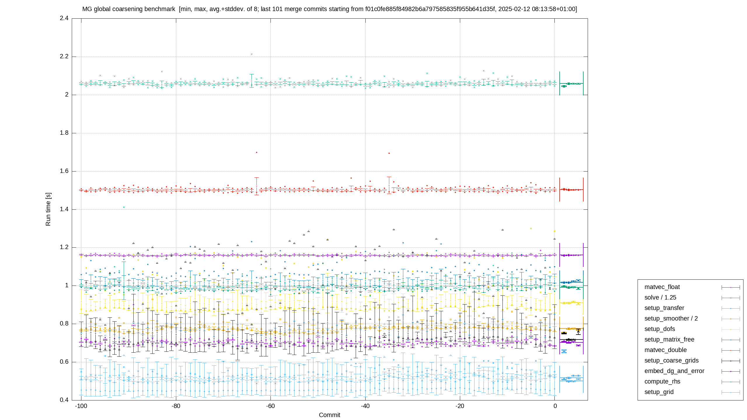This screenshot has height=420, width=747.
Task: Click the gray outlier marker near 2.2 seconds
Action: (252, 54)
